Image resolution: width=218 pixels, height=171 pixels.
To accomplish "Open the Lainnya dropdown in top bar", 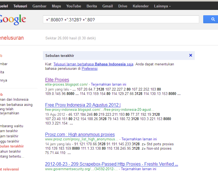I will pyautogui.click(x=162, y=6).
